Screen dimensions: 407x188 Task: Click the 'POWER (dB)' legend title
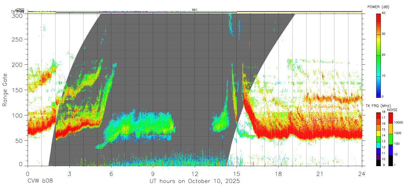(378, 7)
